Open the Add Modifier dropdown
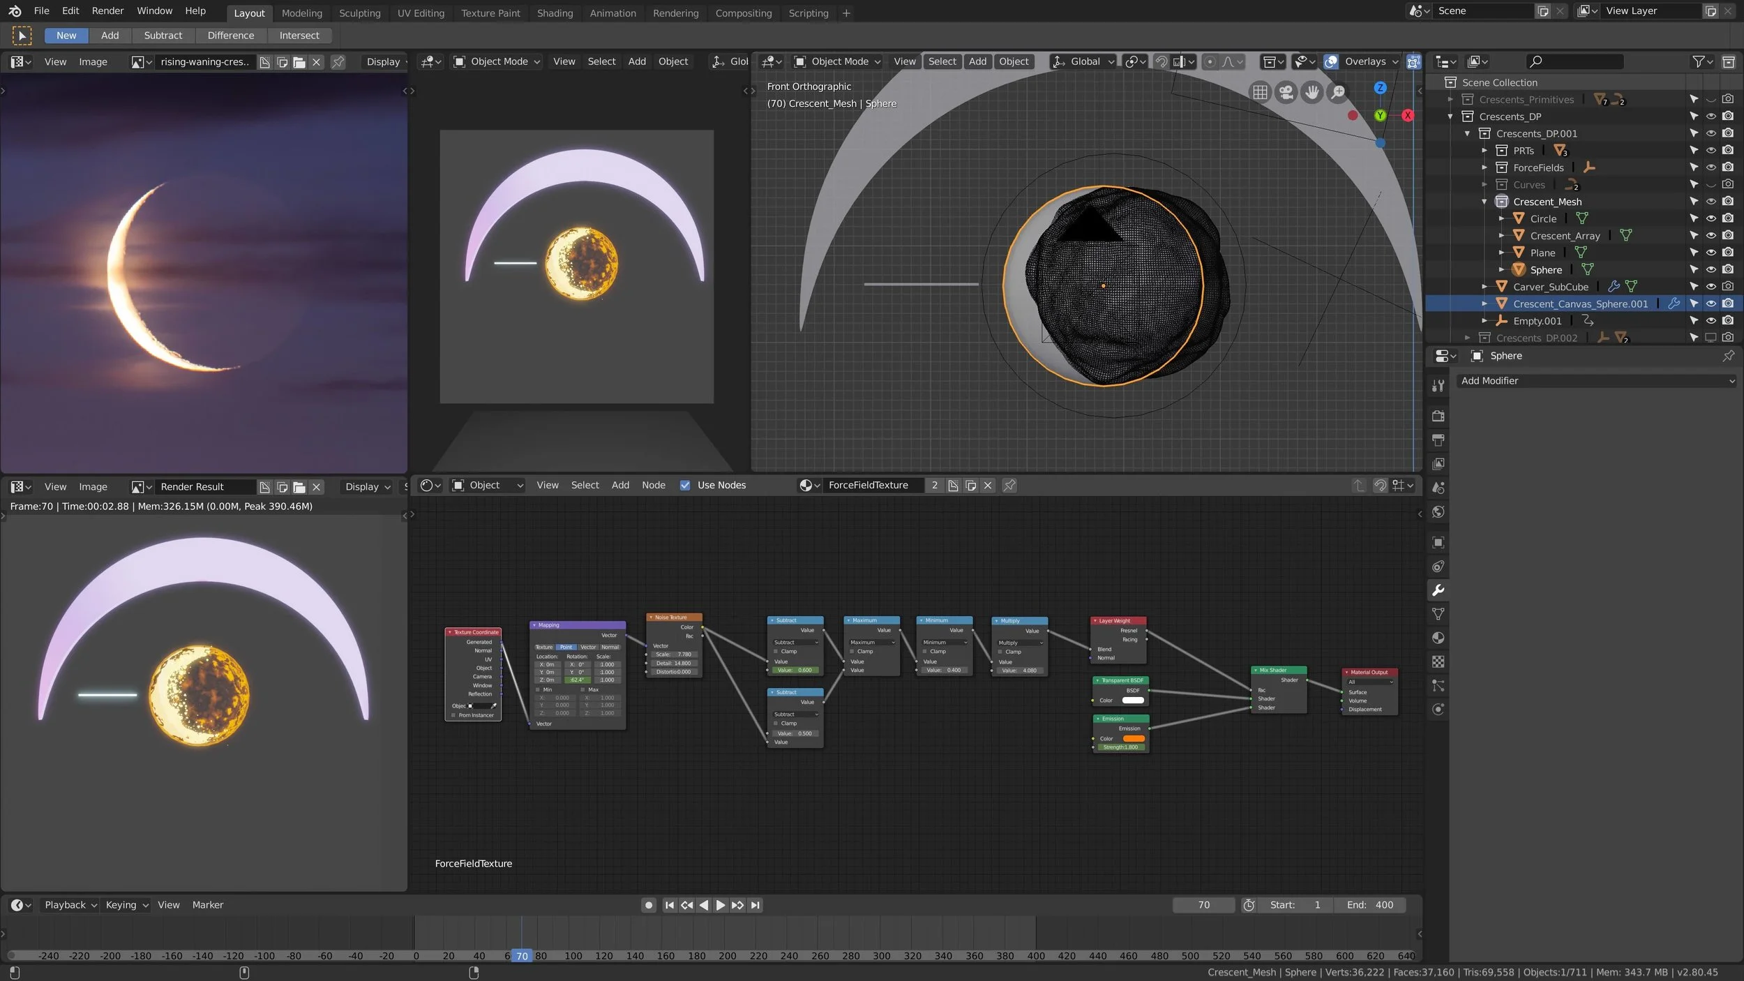1744x981 pixels. [1596, 381]
